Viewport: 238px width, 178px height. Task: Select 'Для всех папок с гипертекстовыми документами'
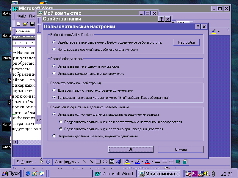tap(54, 90)
